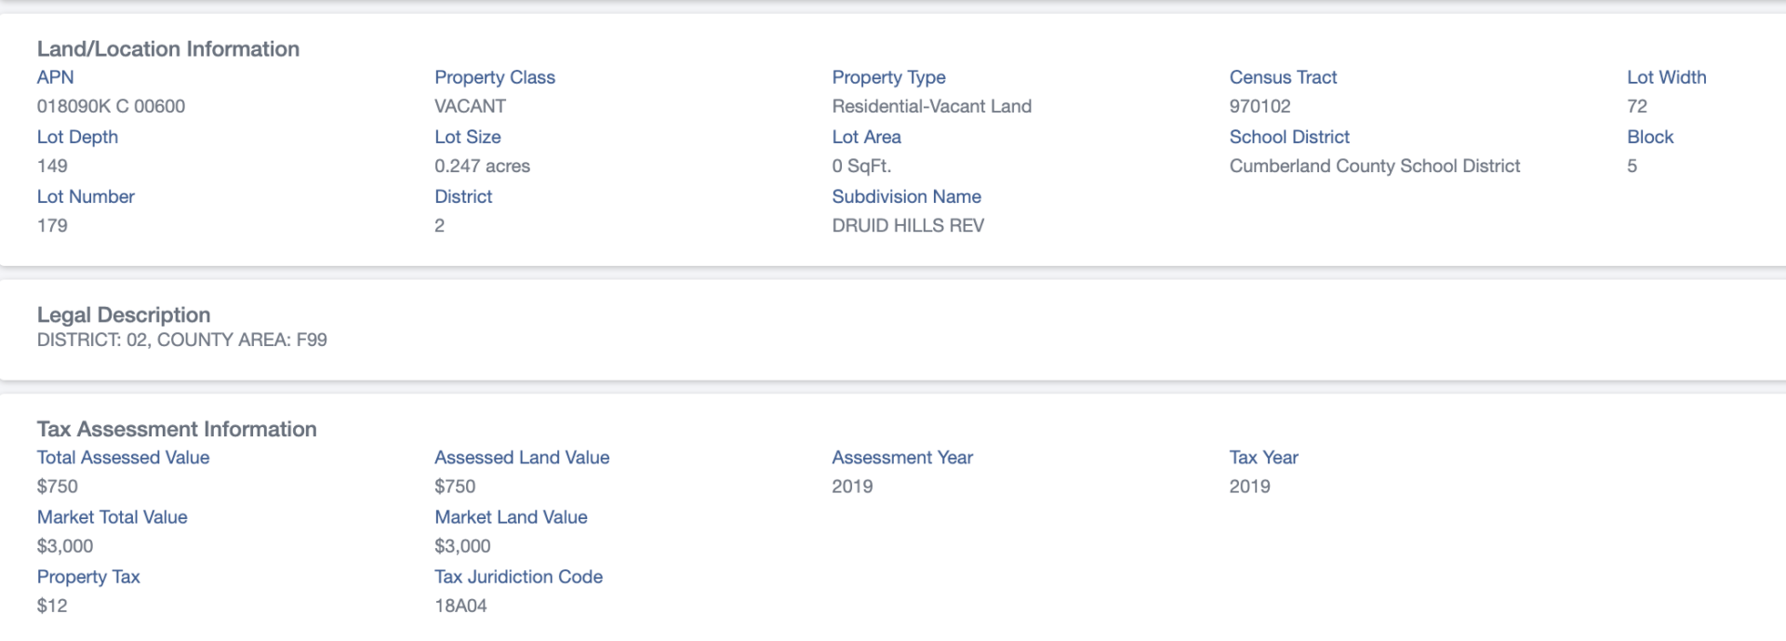1786x641 pixels.
Task: Click the APN field label
Action: 55,77
